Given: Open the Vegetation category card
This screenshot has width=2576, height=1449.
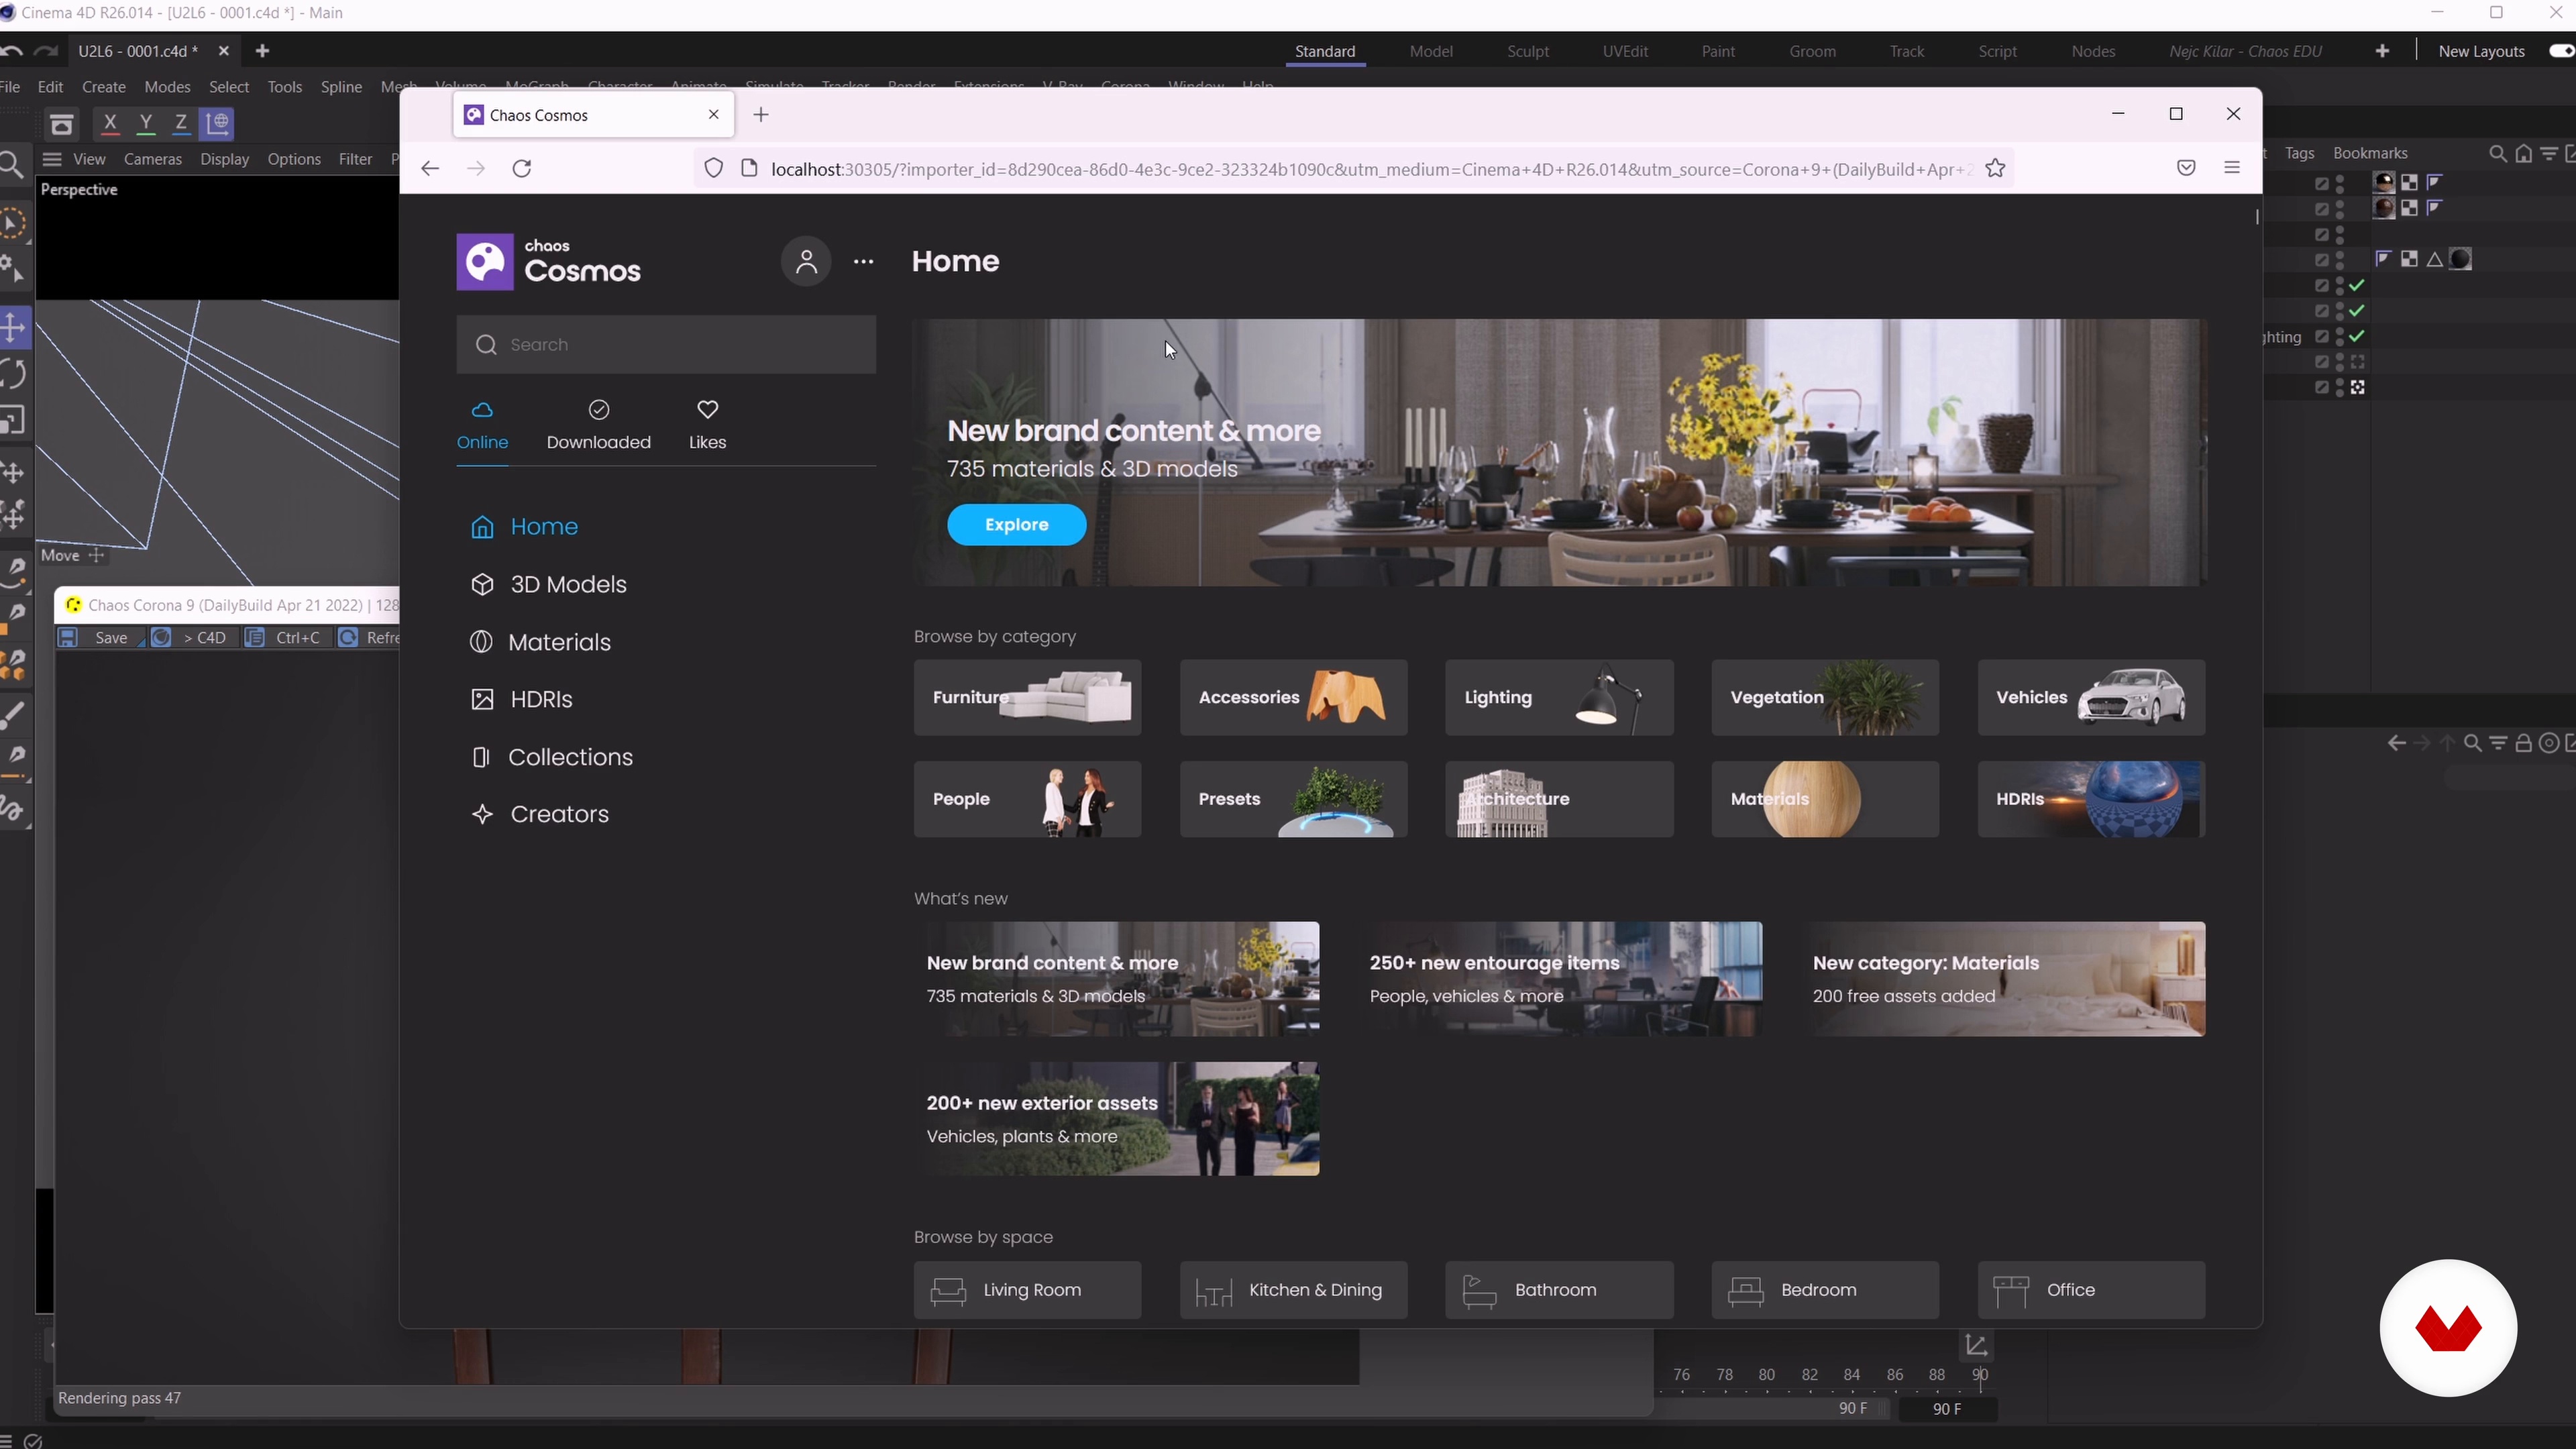Looking at the screenshot, I should (1825, 698).
